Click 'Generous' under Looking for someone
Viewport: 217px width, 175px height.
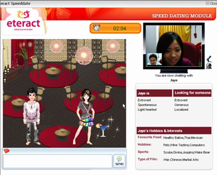click(x=182, y=105)
